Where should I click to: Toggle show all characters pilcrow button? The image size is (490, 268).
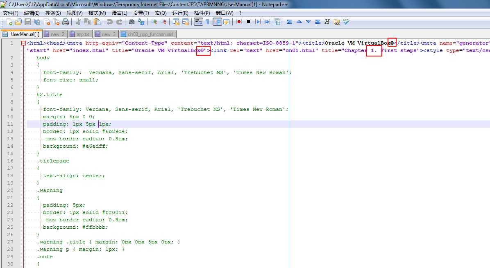207,22
